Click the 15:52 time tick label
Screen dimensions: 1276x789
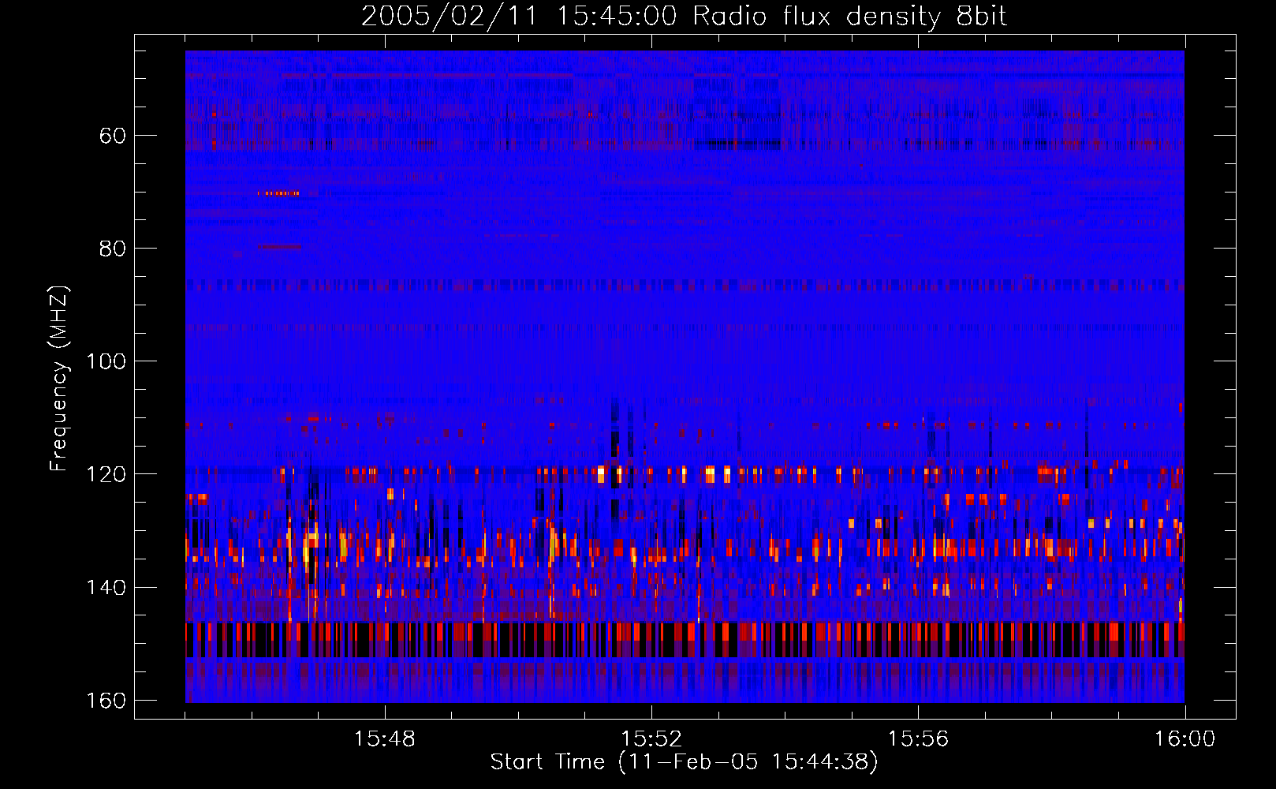pyautogui.click(x=651, y=739)
